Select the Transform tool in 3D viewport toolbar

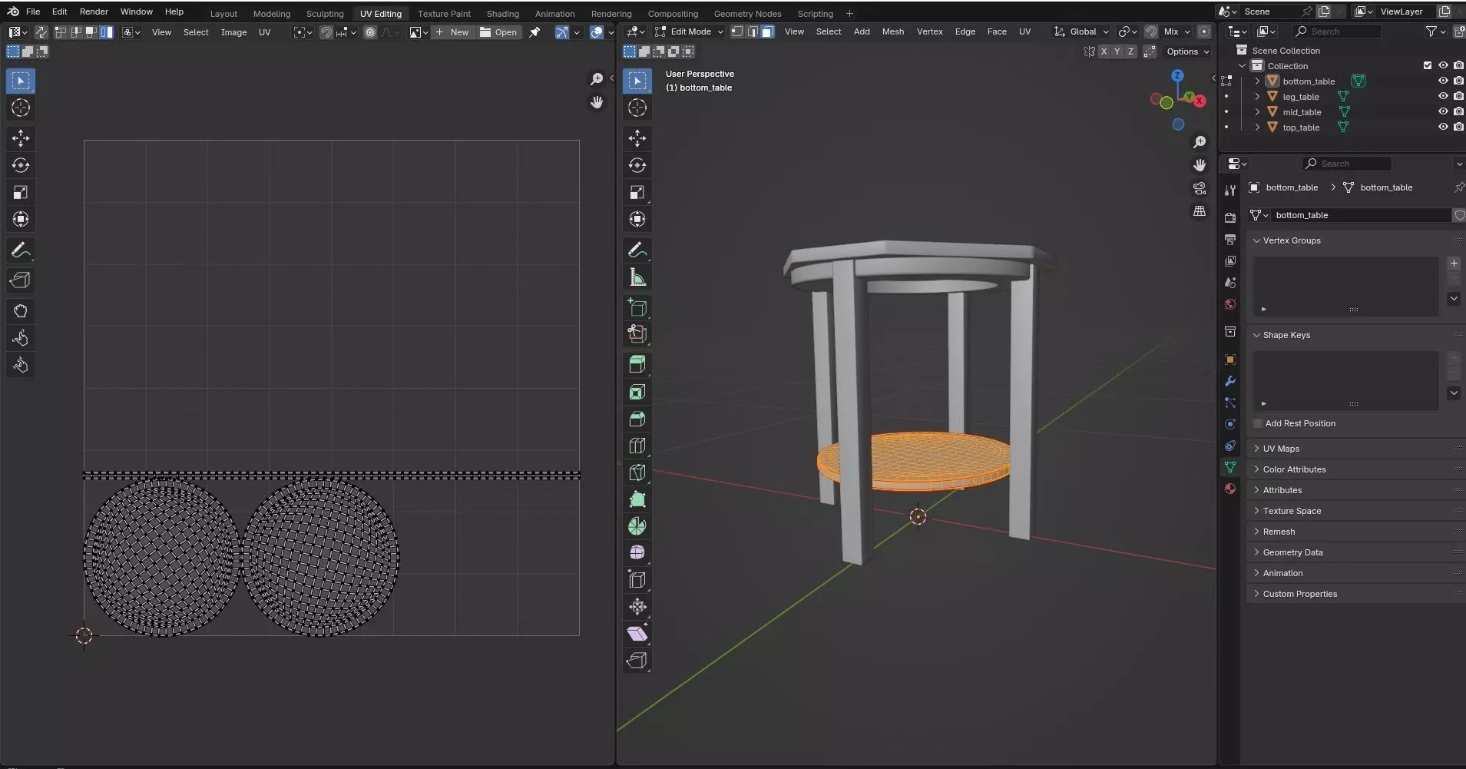tap(637, 219)
